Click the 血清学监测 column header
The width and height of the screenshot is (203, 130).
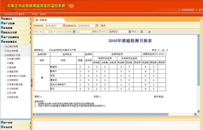point(117,54)
